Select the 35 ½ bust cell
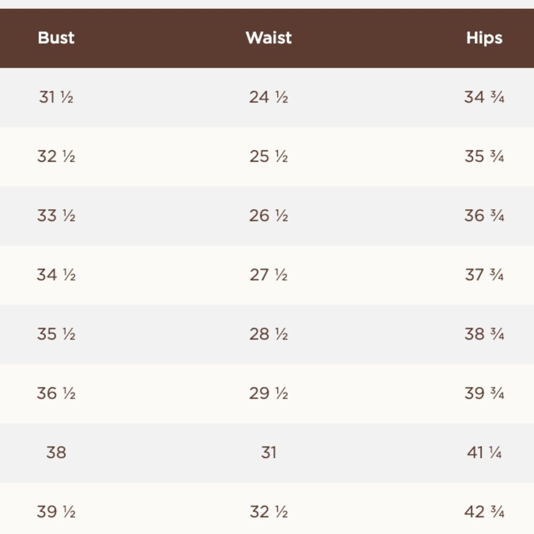The height and width of the screenshot is (534, 534). [x=56, y=334]
